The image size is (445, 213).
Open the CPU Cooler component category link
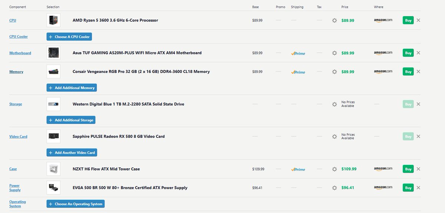coord(19,37)
